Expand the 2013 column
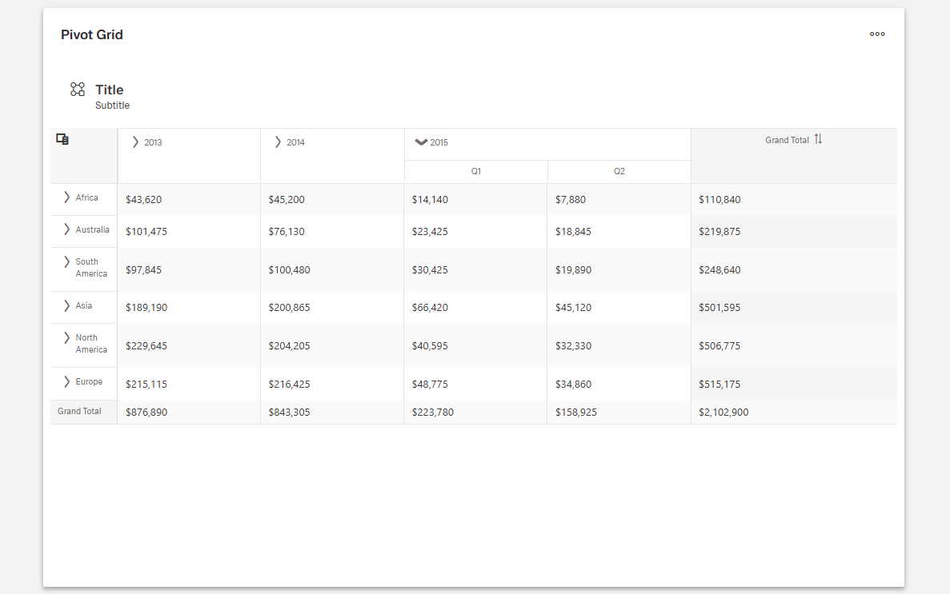950x594 pixels. tap(135, 142)
